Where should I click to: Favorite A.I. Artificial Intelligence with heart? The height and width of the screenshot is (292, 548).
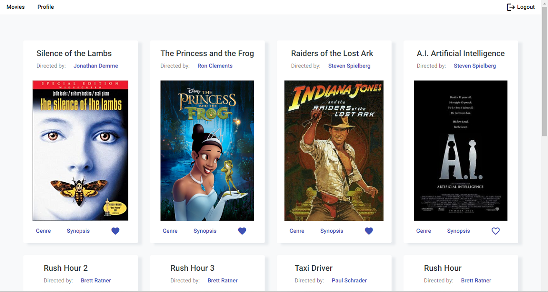coord(495,231)
